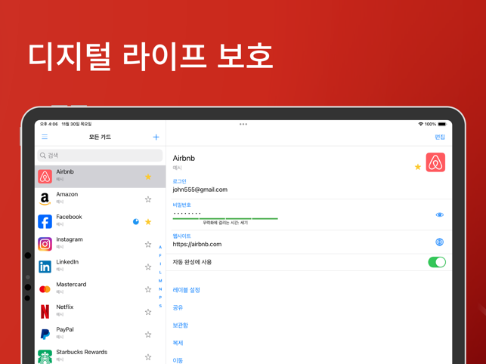Screen dimensions: 486x364
Task: Click the password strength bar
Action: 225,219
